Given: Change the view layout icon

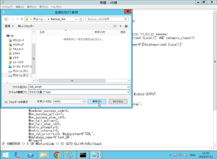Looking at the screenshot, I should [115, 26].
